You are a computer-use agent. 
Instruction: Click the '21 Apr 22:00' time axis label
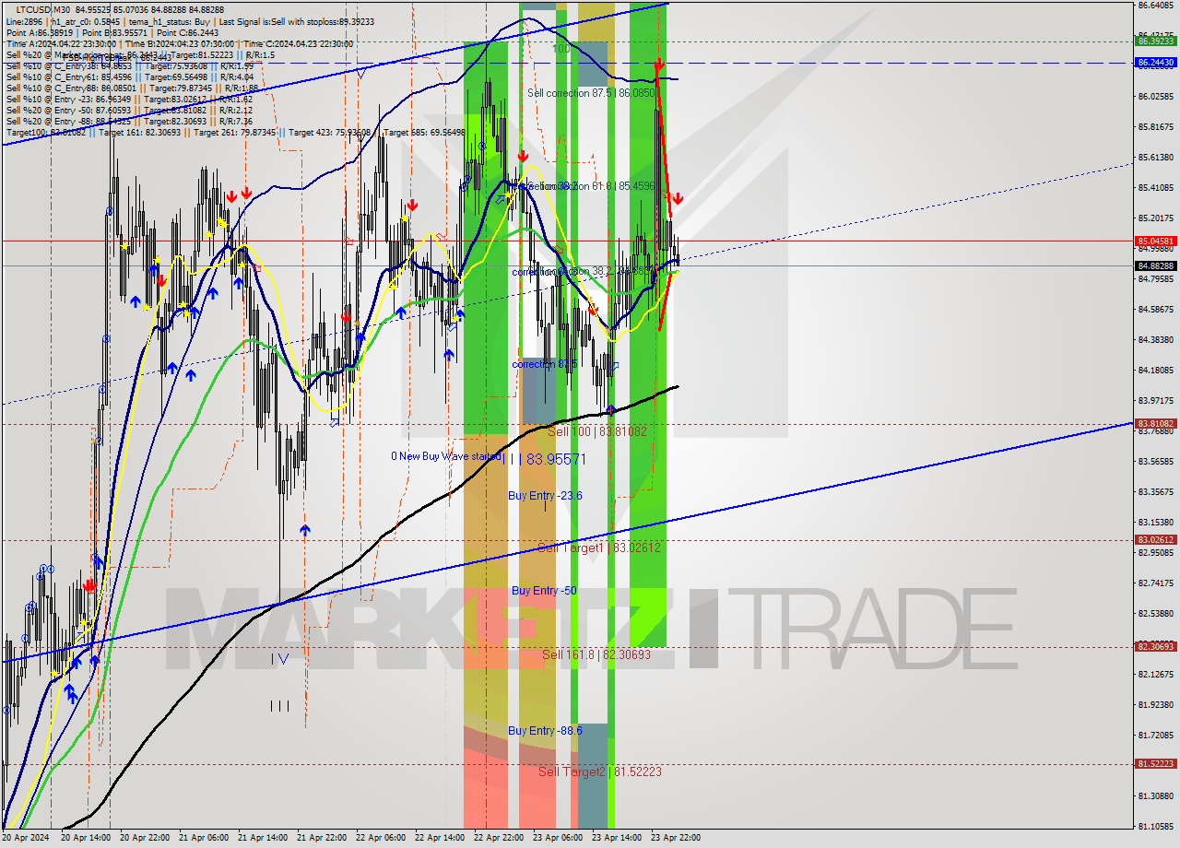(320, 838)
